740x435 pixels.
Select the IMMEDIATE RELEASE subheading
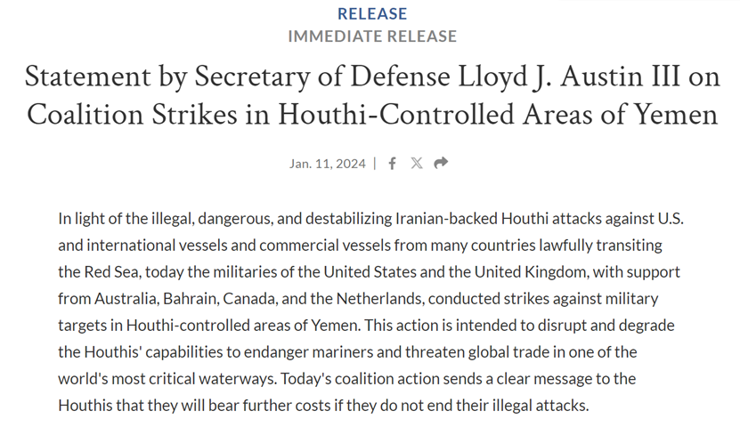372,36
